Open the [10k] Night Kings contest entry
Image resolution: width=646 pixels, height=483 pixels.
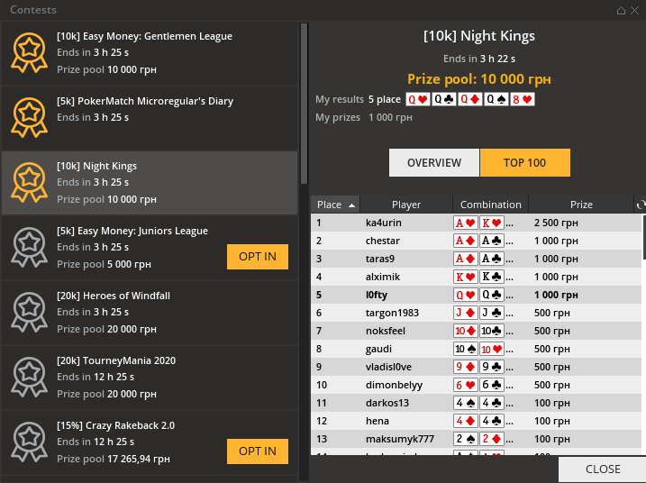[150, 183]
